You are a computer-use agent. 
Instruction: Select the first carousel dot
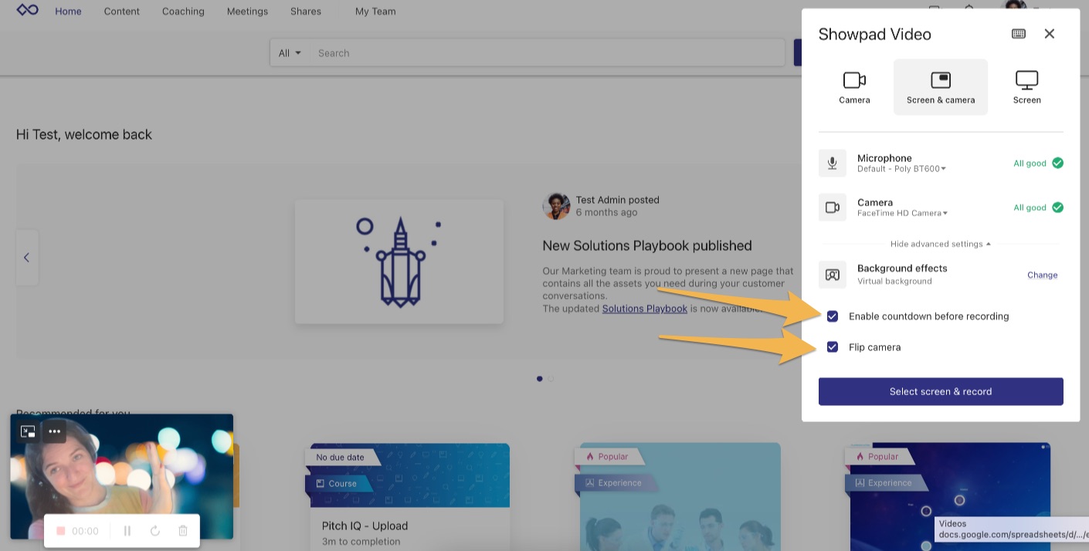(x=539, y=379)
